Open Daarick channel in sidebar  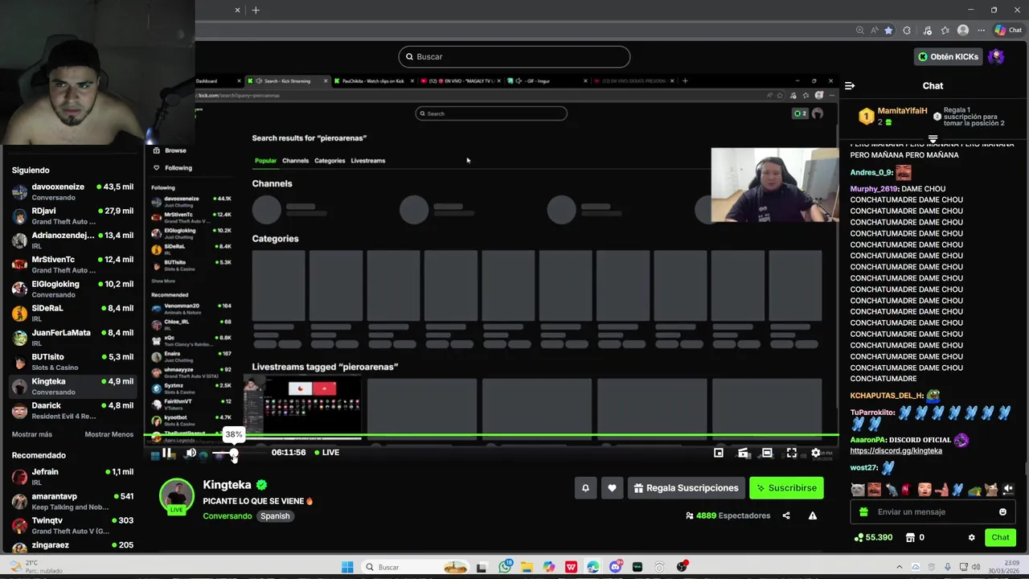pos(73,410)
